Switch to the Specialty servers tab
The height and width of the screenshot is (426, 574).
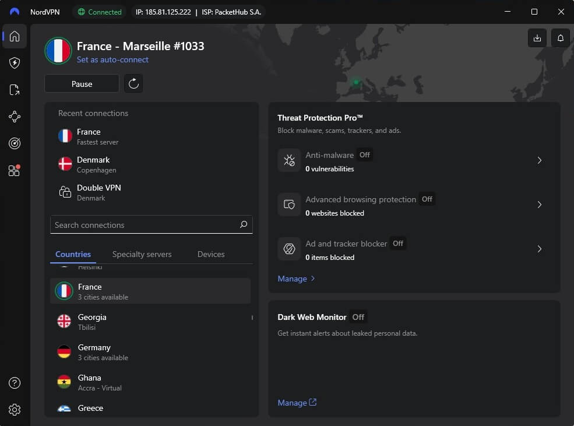[x=142, y=254]
